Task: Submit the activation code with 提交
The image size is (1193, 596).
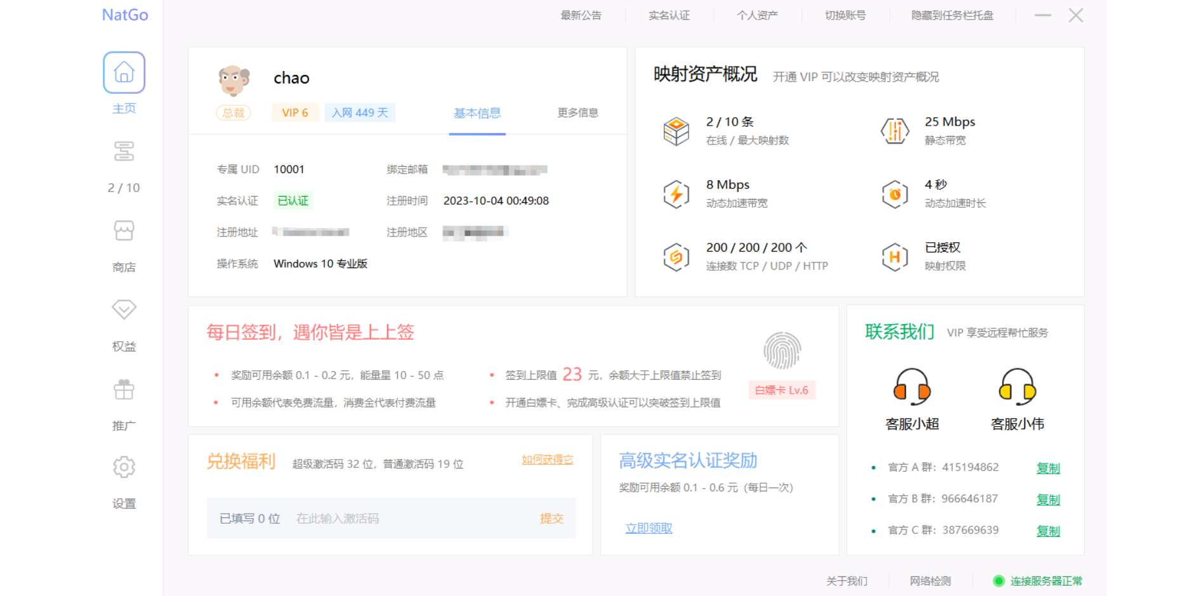Action: click(x=551, y=519)
